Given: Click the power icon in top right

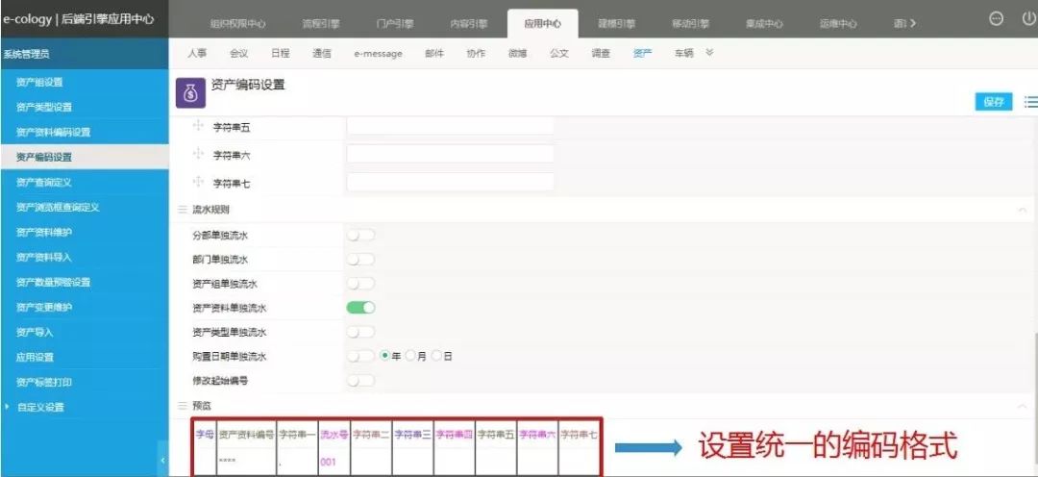Looking at the screenshot, I should [x=1028, y=19].
